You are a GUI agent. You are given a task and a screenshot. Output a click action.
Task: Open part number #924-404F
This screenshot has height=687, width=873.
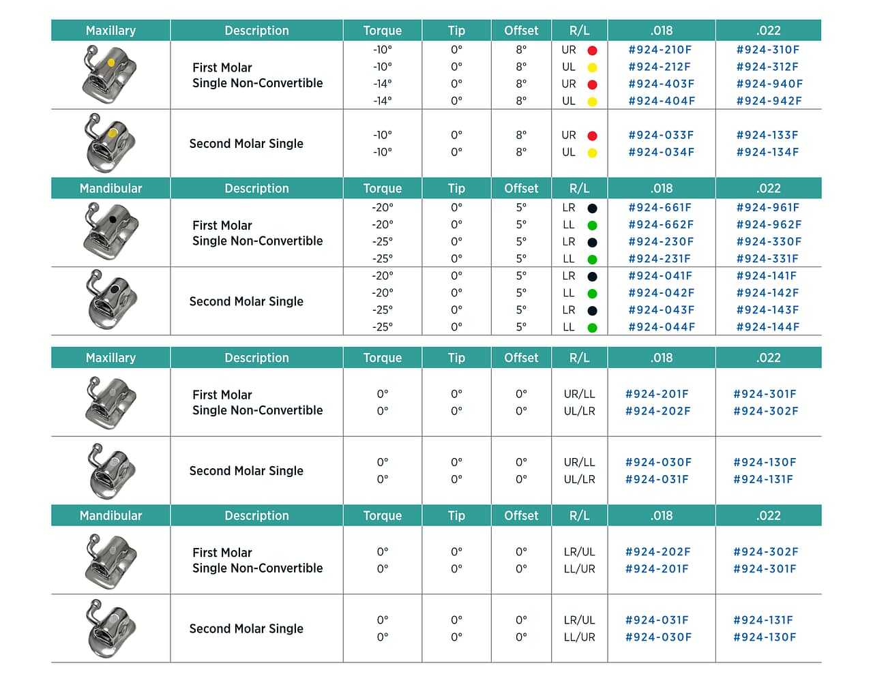pos(662,101)
